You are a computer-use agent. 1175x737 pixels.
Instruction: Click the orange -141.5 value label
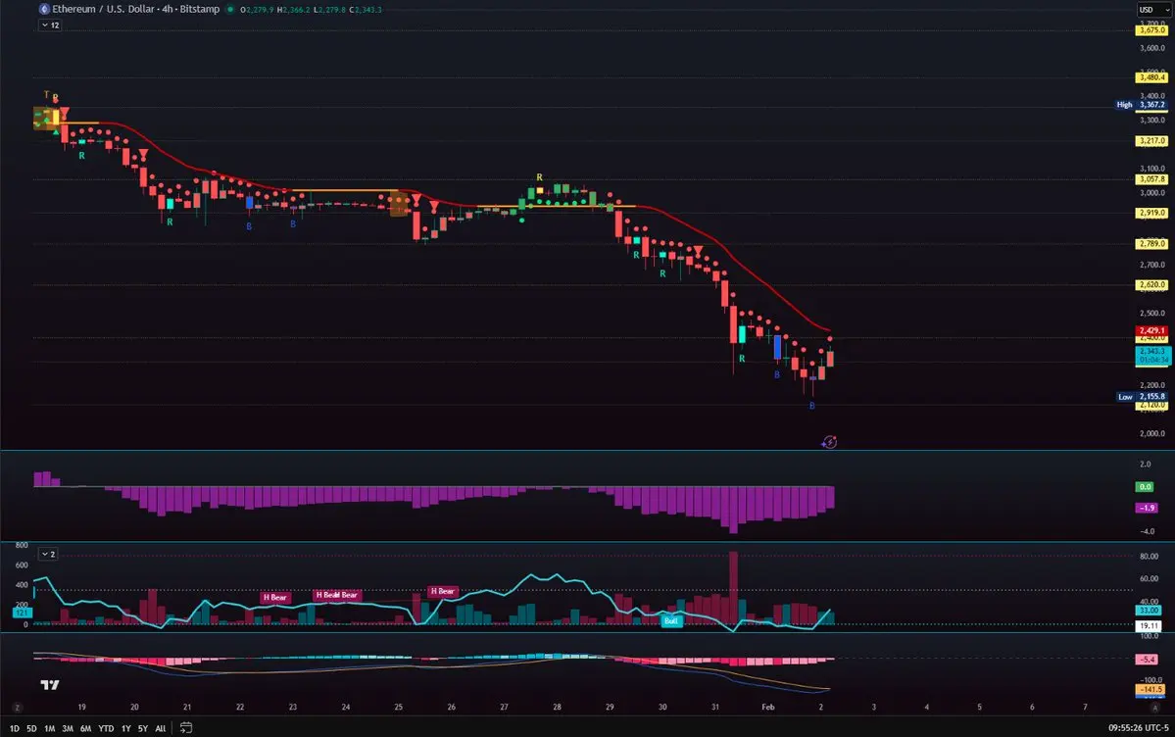1151,689
